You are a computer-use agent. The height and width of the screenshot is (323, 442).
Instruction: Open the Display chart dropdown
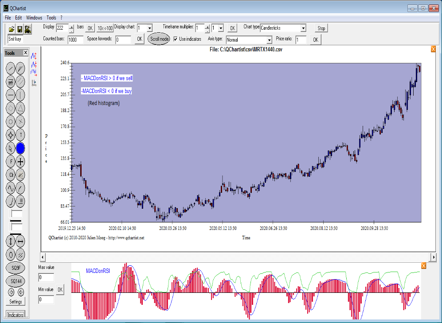(x=149, y=28)
